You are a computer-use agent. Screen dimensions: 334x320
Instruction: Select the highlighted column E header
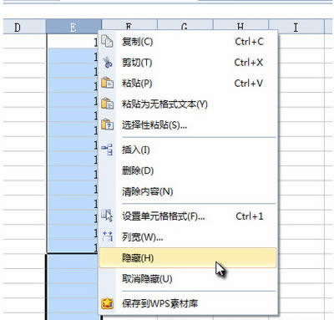click(x=73, y=27)
